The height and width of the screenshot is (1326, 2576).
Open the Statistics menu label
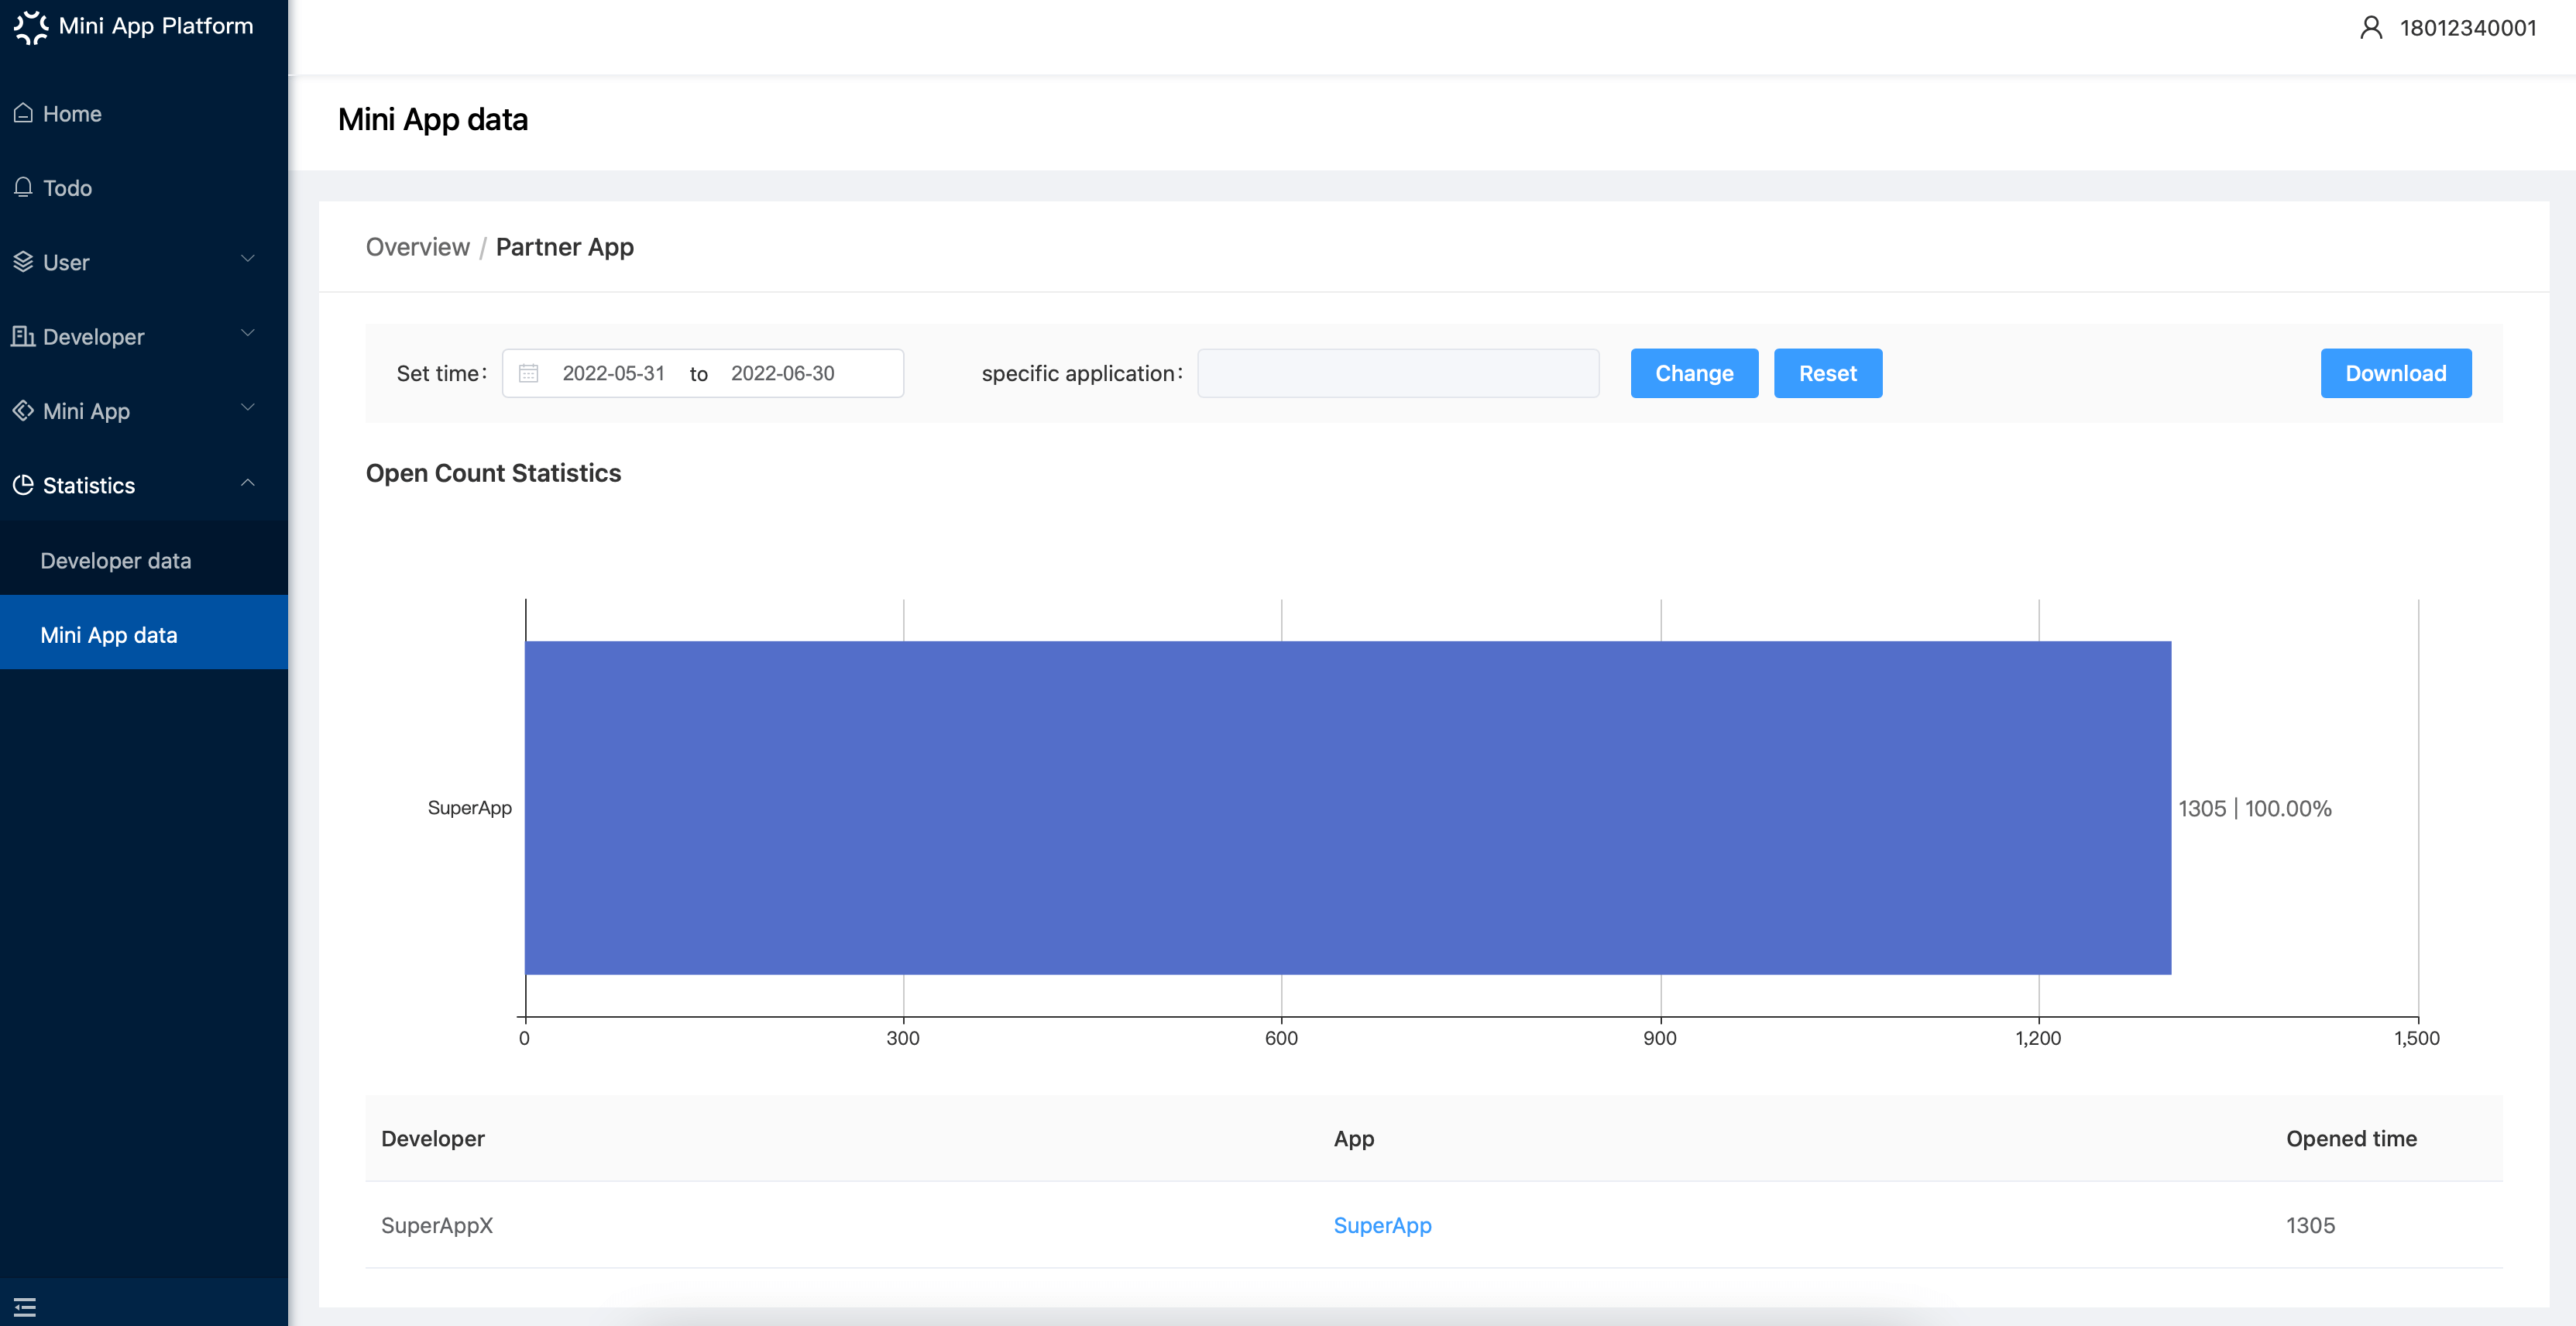tap(89, 485)
